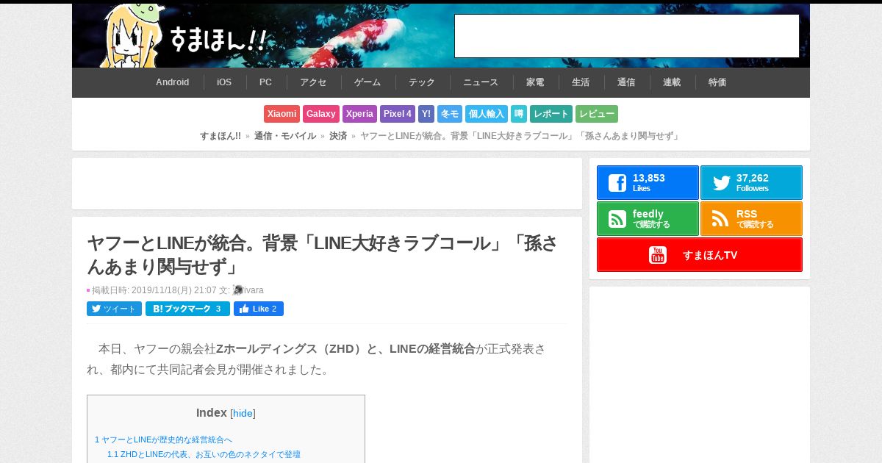The width and height of the screenshot is (882, 463).
Task: Open the PC menu item
Action: click(265, 82)
